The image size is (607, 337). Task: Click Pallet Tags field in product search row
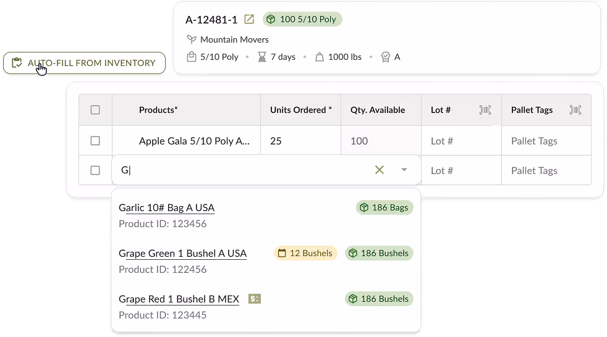(x=546, y=170)
